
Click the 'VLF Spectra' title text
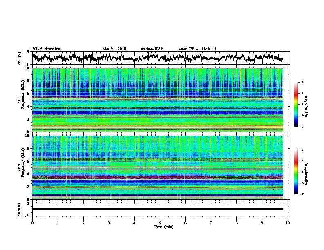point(46,49)
